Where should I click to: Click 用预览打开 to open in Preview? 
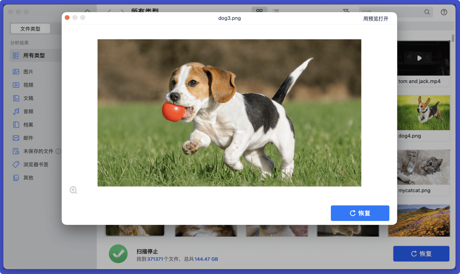pyautogui.click(x=376, y=19)
